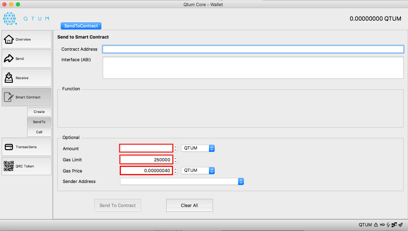Open the Amount unit QTUM dropdown
This screenshot has width=408, height=231.
click(198, 148)
